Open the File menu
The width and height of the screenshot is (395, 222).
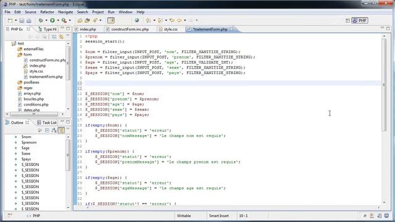click(7, 12)
